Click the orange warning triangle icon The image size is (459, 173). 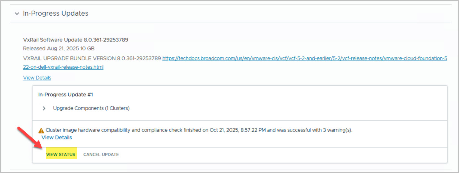point(41,130)
